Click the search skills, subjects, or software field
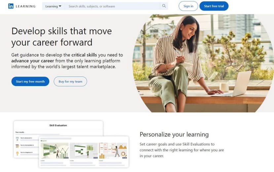The image size is (274, 172). click(112, 6)
